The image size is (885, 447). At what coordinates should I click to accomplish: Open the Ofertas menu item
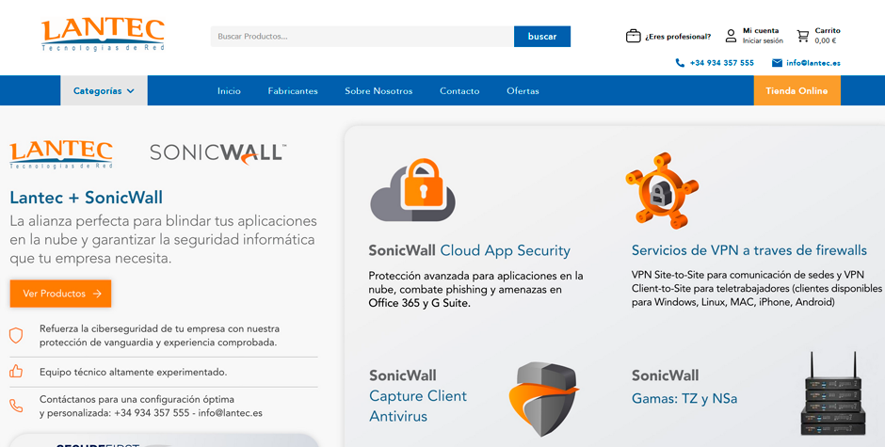coord(523,91)
